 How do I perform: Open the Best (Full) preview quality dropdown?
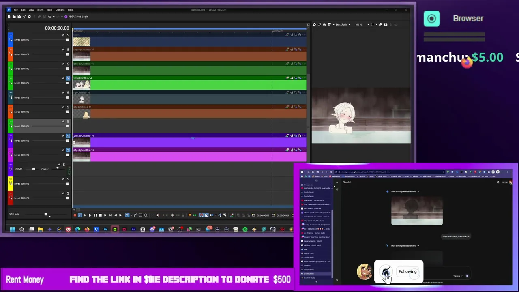(343, 25)
